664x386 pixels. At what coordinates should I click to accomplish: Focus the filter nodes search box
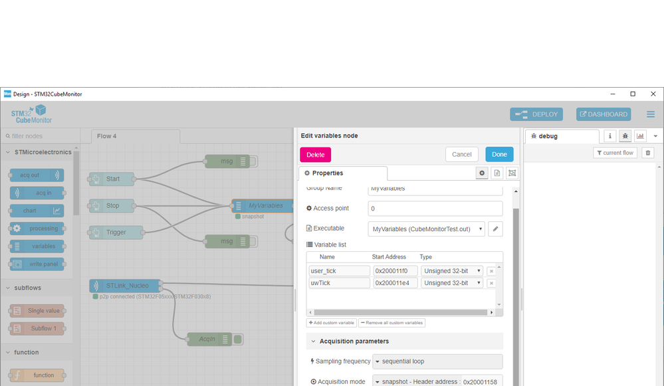coord(41,136)
